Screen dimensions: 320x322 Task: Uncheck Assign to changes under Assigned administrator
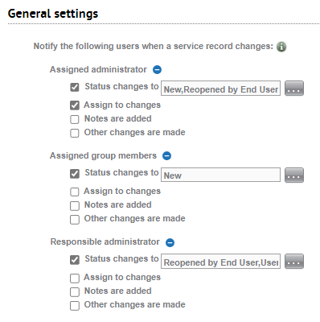click(x=75, y=105)
